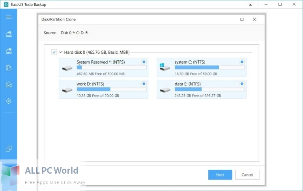
Task: Maximize the EaseUS Todo Backup window
Action: coord(280,4)
